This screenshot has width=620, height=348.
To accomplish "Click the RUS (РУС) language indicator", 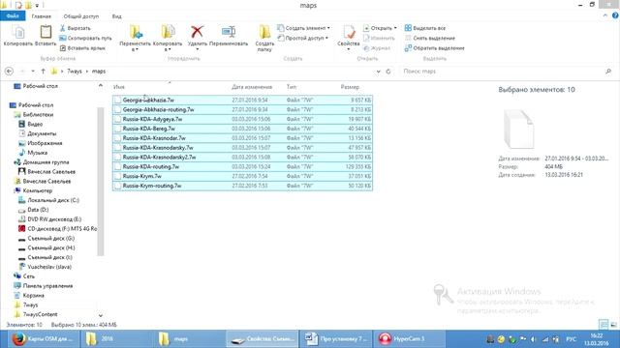I will (x=571, y=339).
